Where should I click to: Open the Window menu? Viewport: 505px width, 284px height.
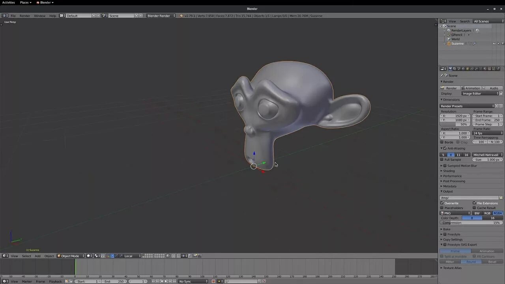coord(39,16)
